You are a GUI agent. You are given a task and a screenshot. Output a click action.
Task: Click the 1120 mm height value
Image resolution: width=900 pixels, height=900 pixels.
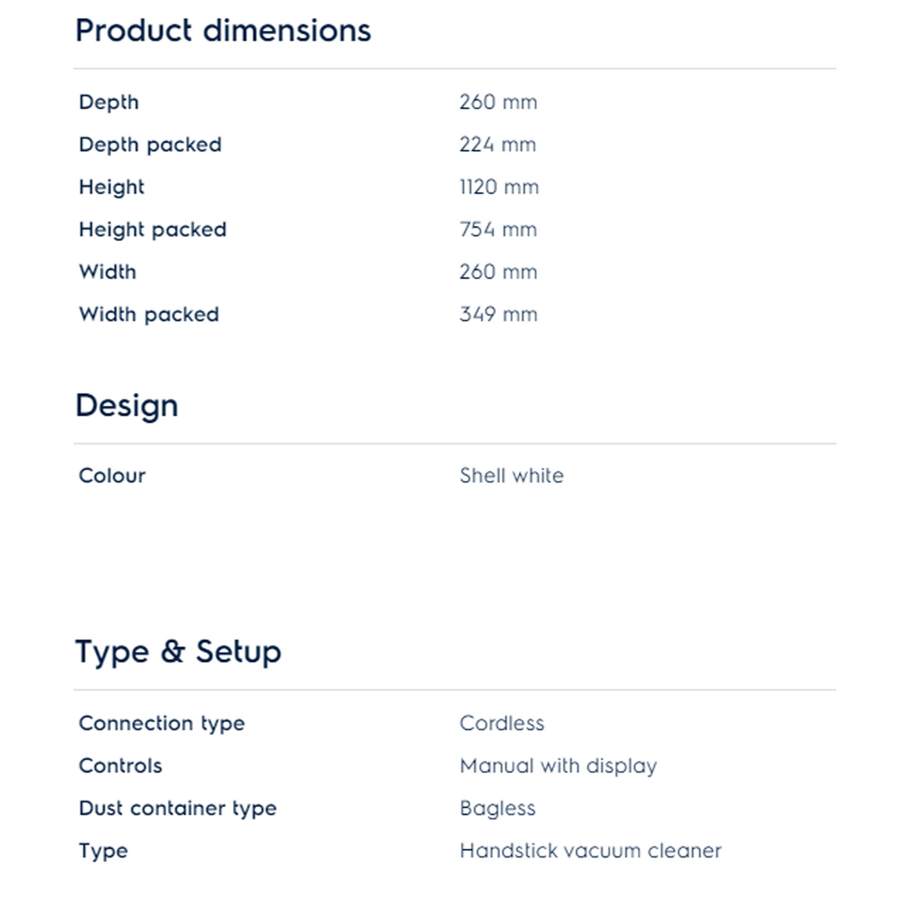(499, 187)
